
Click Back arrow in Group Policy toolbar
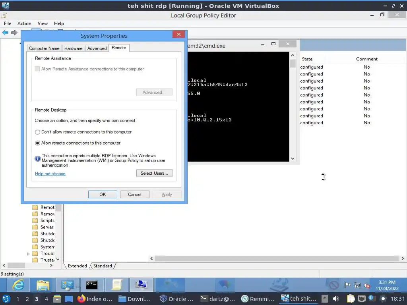pyautogui.click(x=5, y=33)
